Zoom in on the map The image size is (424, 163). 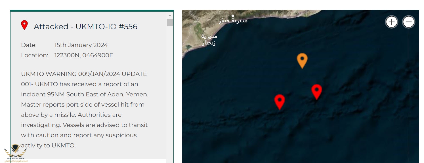pyautogui.click(x=391, y=22)
